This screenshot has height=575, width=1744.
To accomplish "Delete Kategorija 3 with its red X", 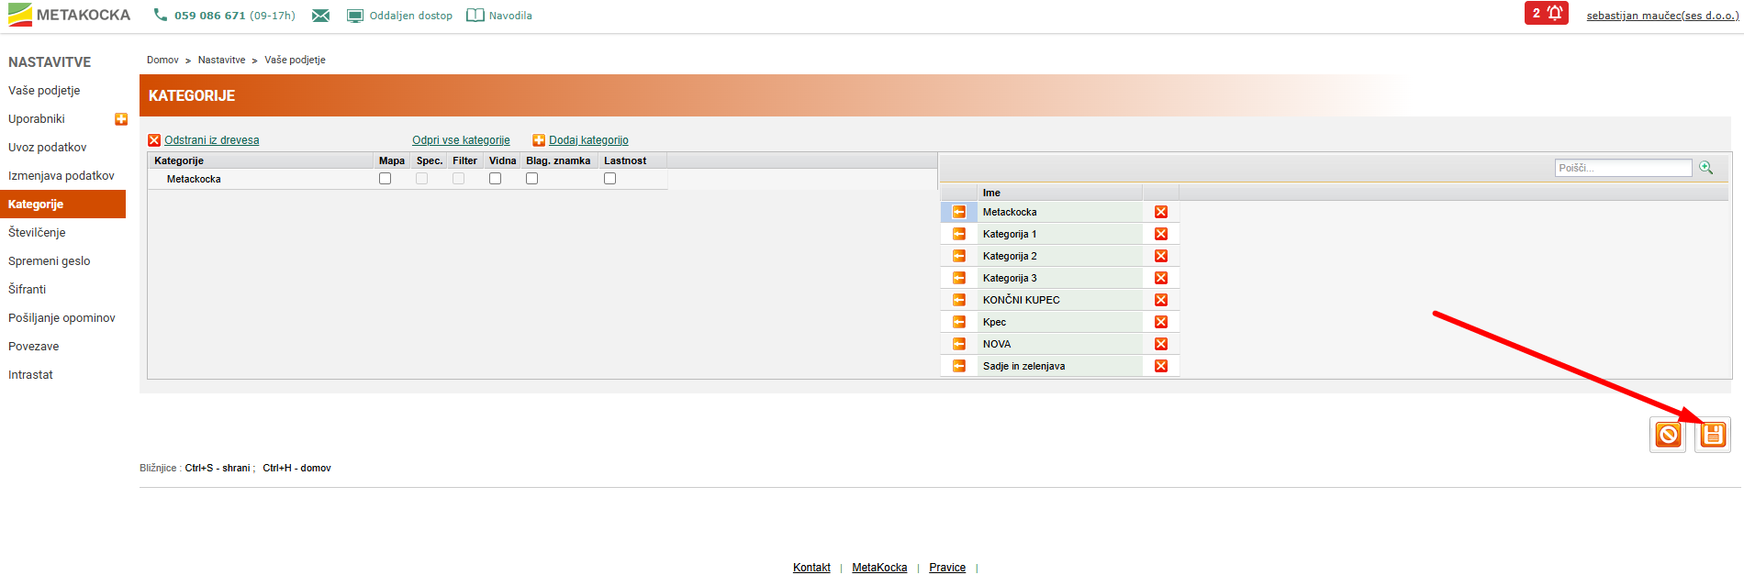I will [x=1161, y=278].
